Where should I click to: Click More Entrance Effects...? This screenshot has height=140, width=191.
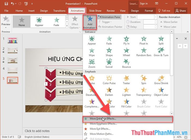pos(128,119)
